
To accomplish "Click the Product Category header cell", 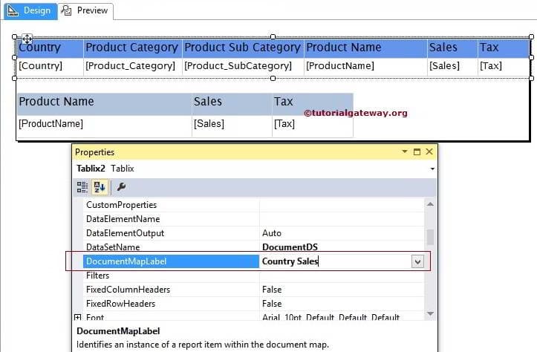I will pos(133,48).
